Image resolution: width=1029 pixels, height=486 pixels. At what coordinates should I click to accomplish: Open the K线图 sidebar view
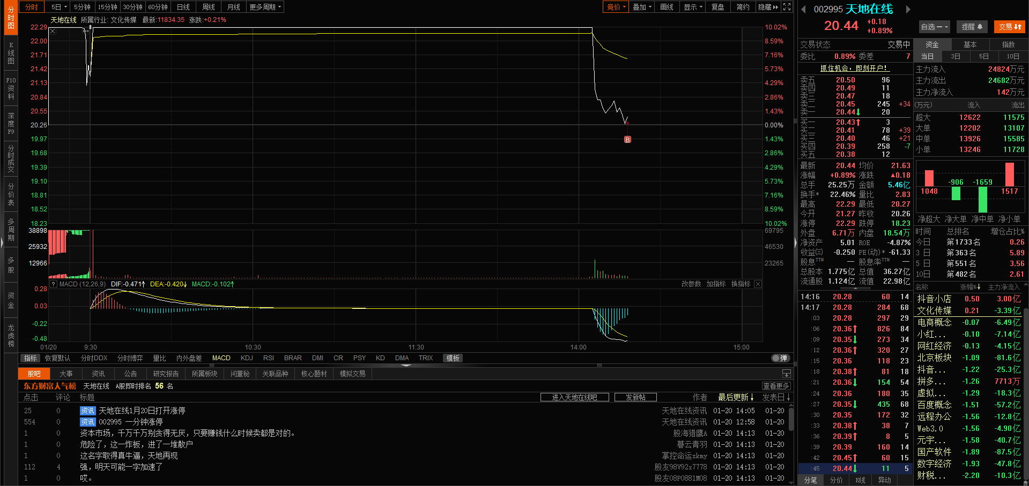(x=11, y=54)
